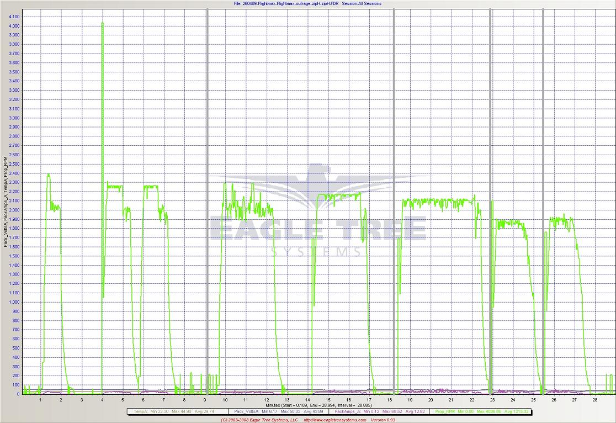616x423 pixels.
Task: Click the RPM spike peak at minute 4
Action: [103, 23]
